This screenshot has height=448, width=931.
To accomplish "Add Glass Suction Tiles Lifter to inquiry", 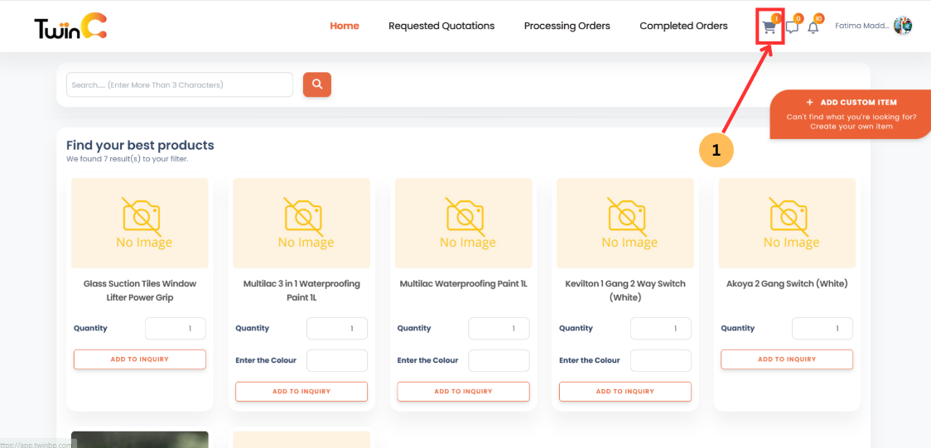I will pyautogui.click(x=139, y=359).
